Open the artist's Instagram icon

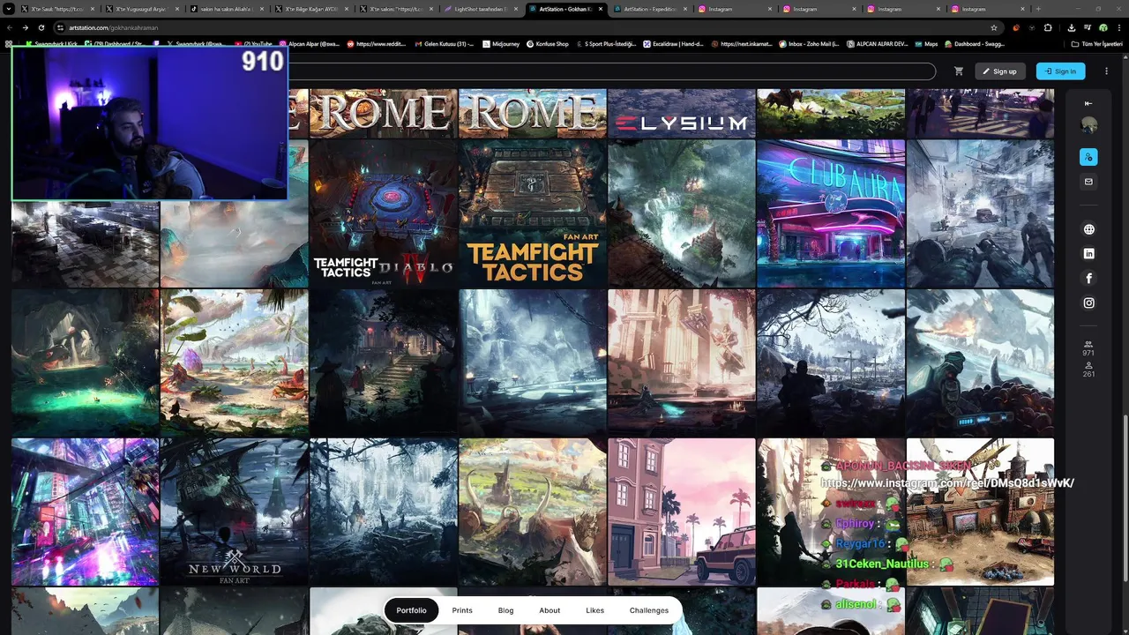[x=1088, y=303]
